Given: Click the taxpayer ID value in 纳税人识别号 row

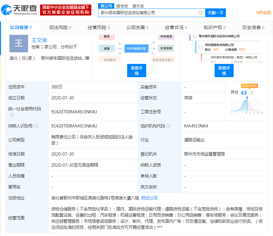Looking at the screenshot, I should point(74,126).
